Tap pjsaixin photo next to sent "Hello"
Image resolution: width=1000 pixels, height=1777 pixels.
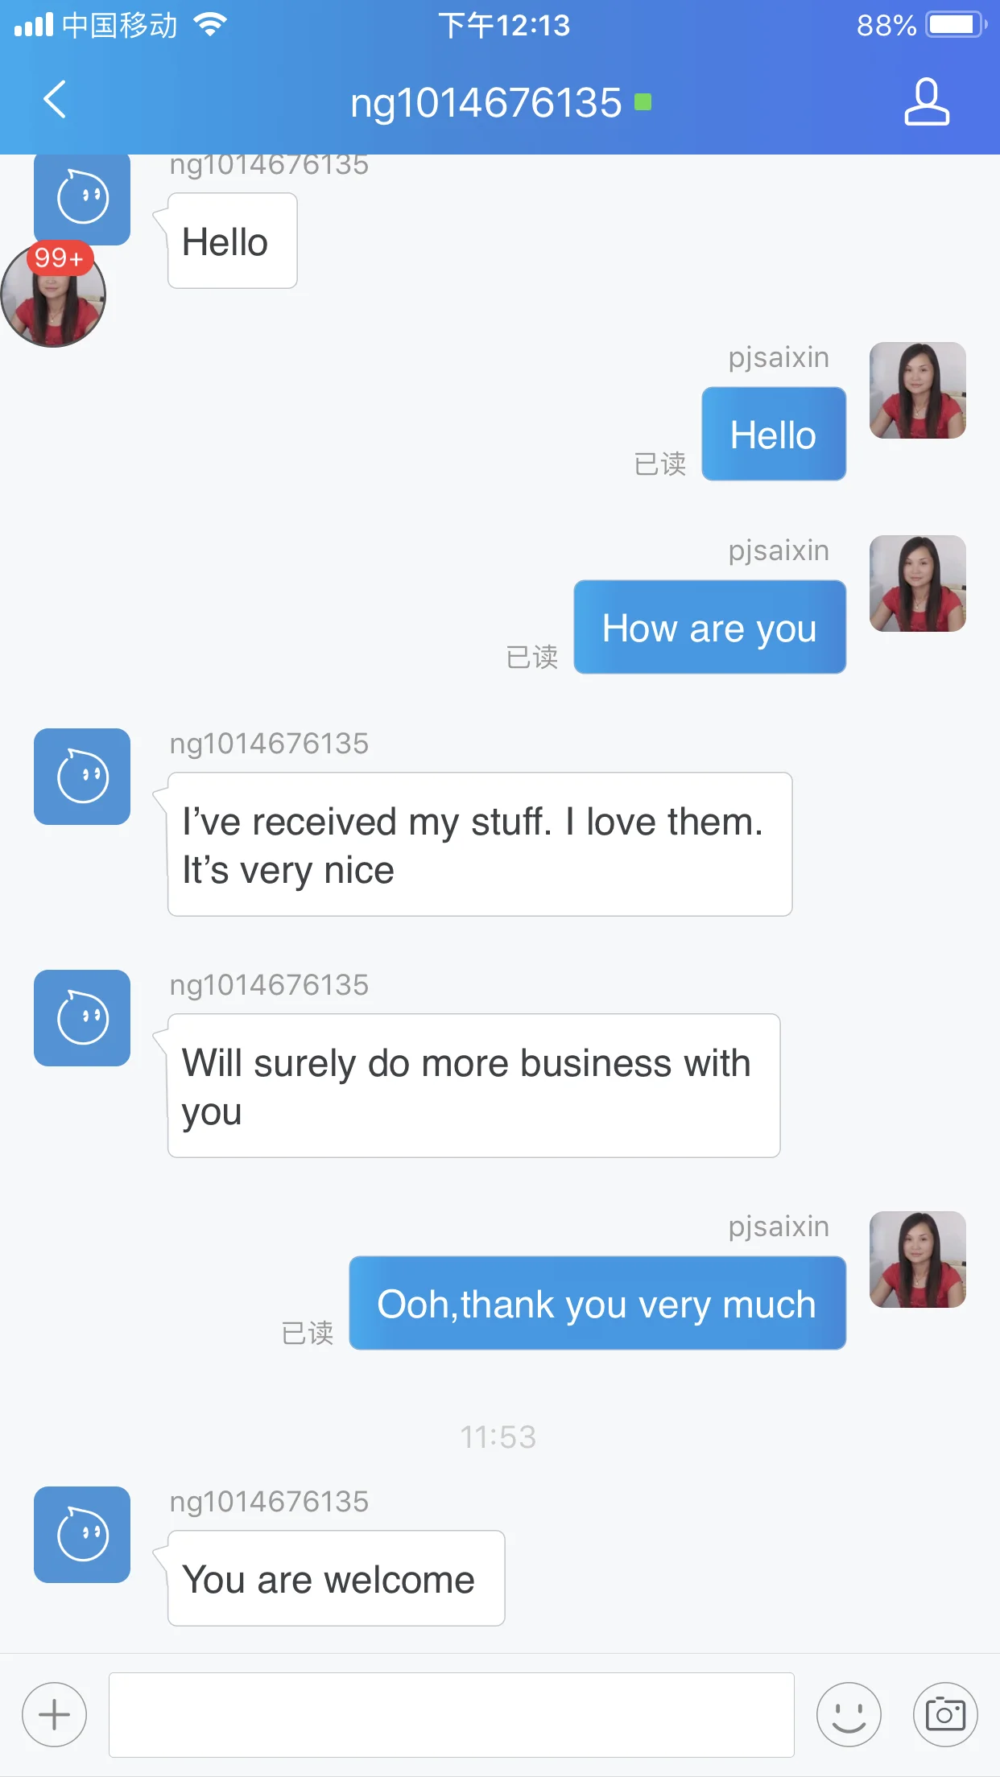[917, 390]
